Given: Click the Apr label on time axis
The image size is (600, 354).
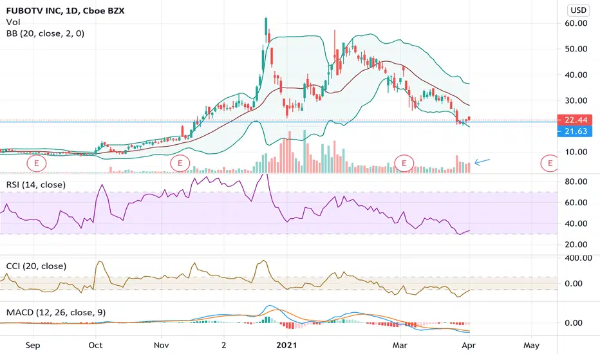Looking at the screenshot, I should pyautogui.click(x=469, y=345).
